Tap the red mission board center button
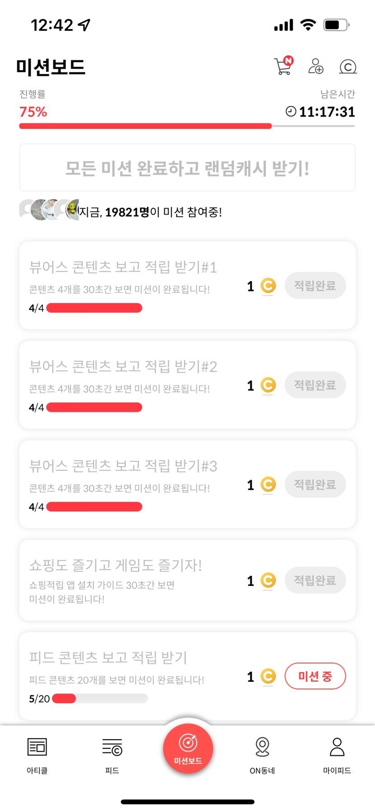 point(188,748)
